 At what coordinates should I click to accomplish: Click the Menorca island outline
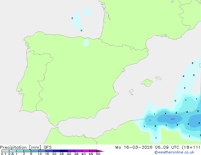coord(159,78)
